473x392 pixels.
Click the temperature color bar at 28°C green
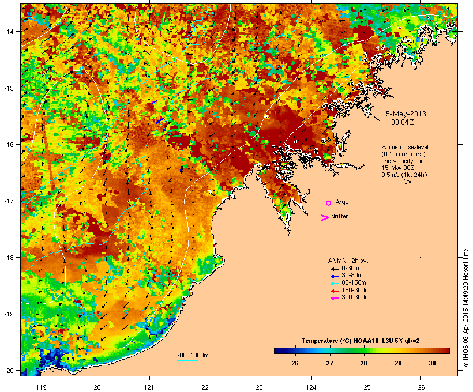pyautogui.click(x=364, y=350)
